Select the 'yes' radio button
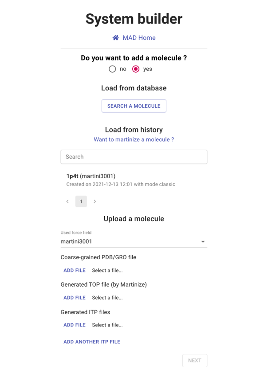The height and width of the screenshot is (373, 264). coord(136,69)
